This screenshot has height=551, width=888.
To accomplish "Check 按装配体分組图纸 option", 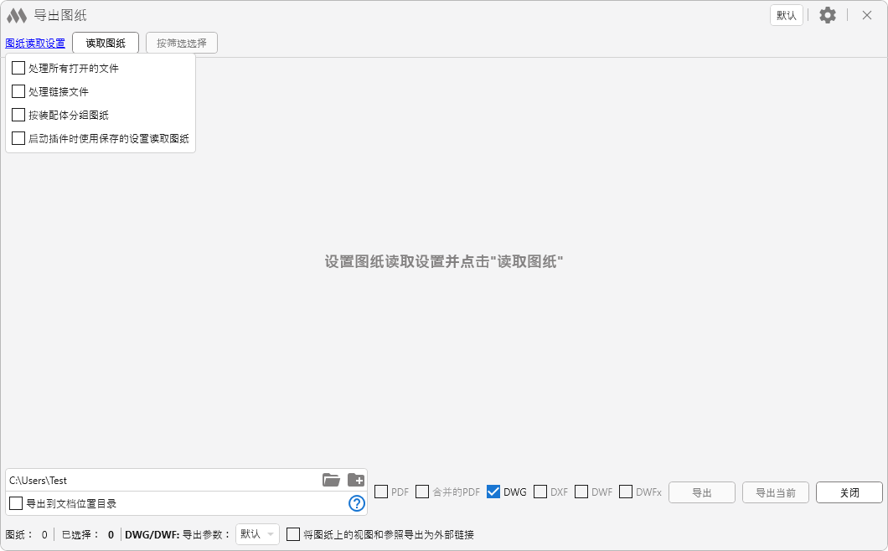I will tap(18, 115).
